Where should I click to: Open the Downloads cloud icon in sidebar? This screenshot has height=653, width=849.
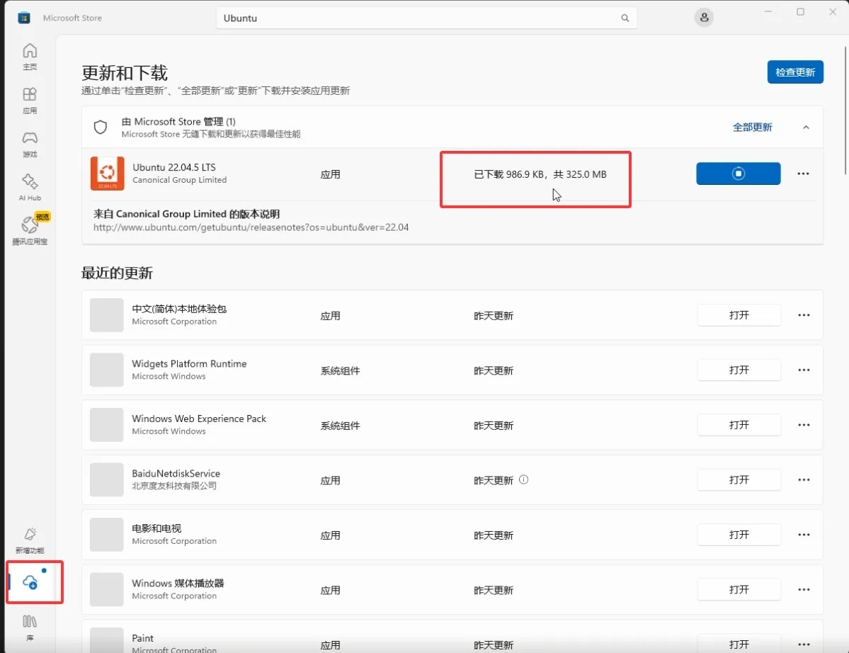30,583
